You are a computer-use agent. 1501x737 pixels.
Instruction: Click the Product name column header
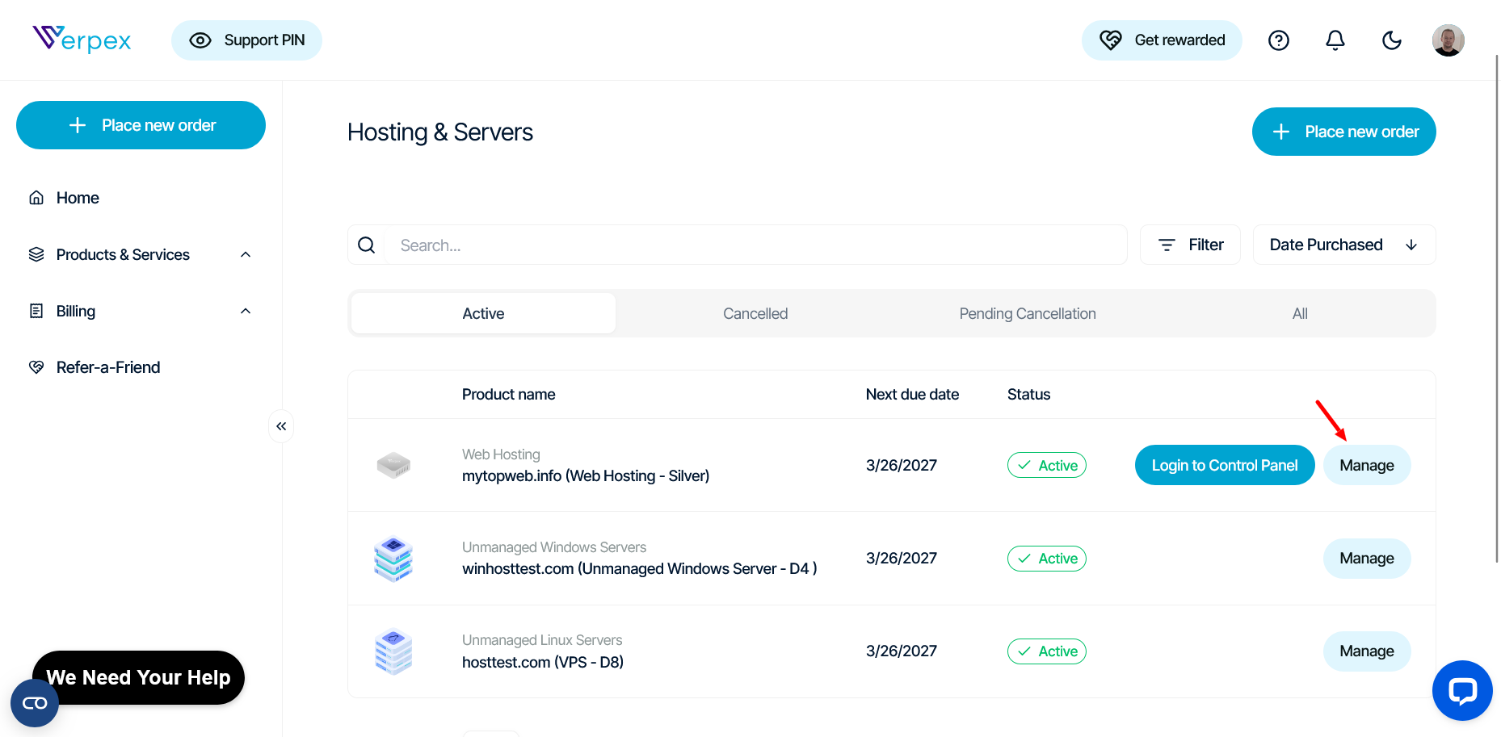[508, 394]
